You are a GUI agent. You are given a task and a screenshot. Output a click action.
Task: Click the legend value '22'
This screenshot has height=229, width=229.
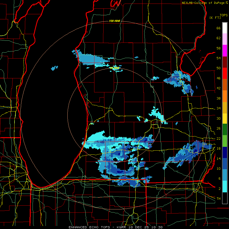click(219, 138)
